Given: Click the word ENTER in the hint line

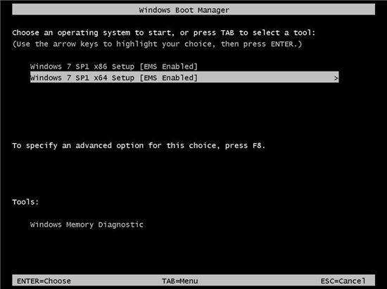Looking at the screenshot, I should (282, 44).
